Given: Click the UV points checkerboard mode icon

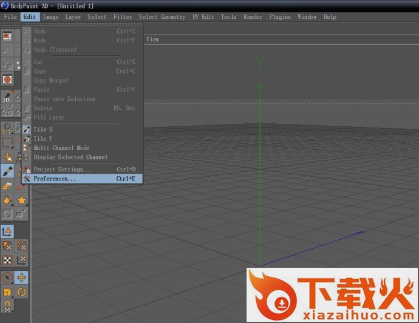Looking at the screenshot, I should coord(21,246).
